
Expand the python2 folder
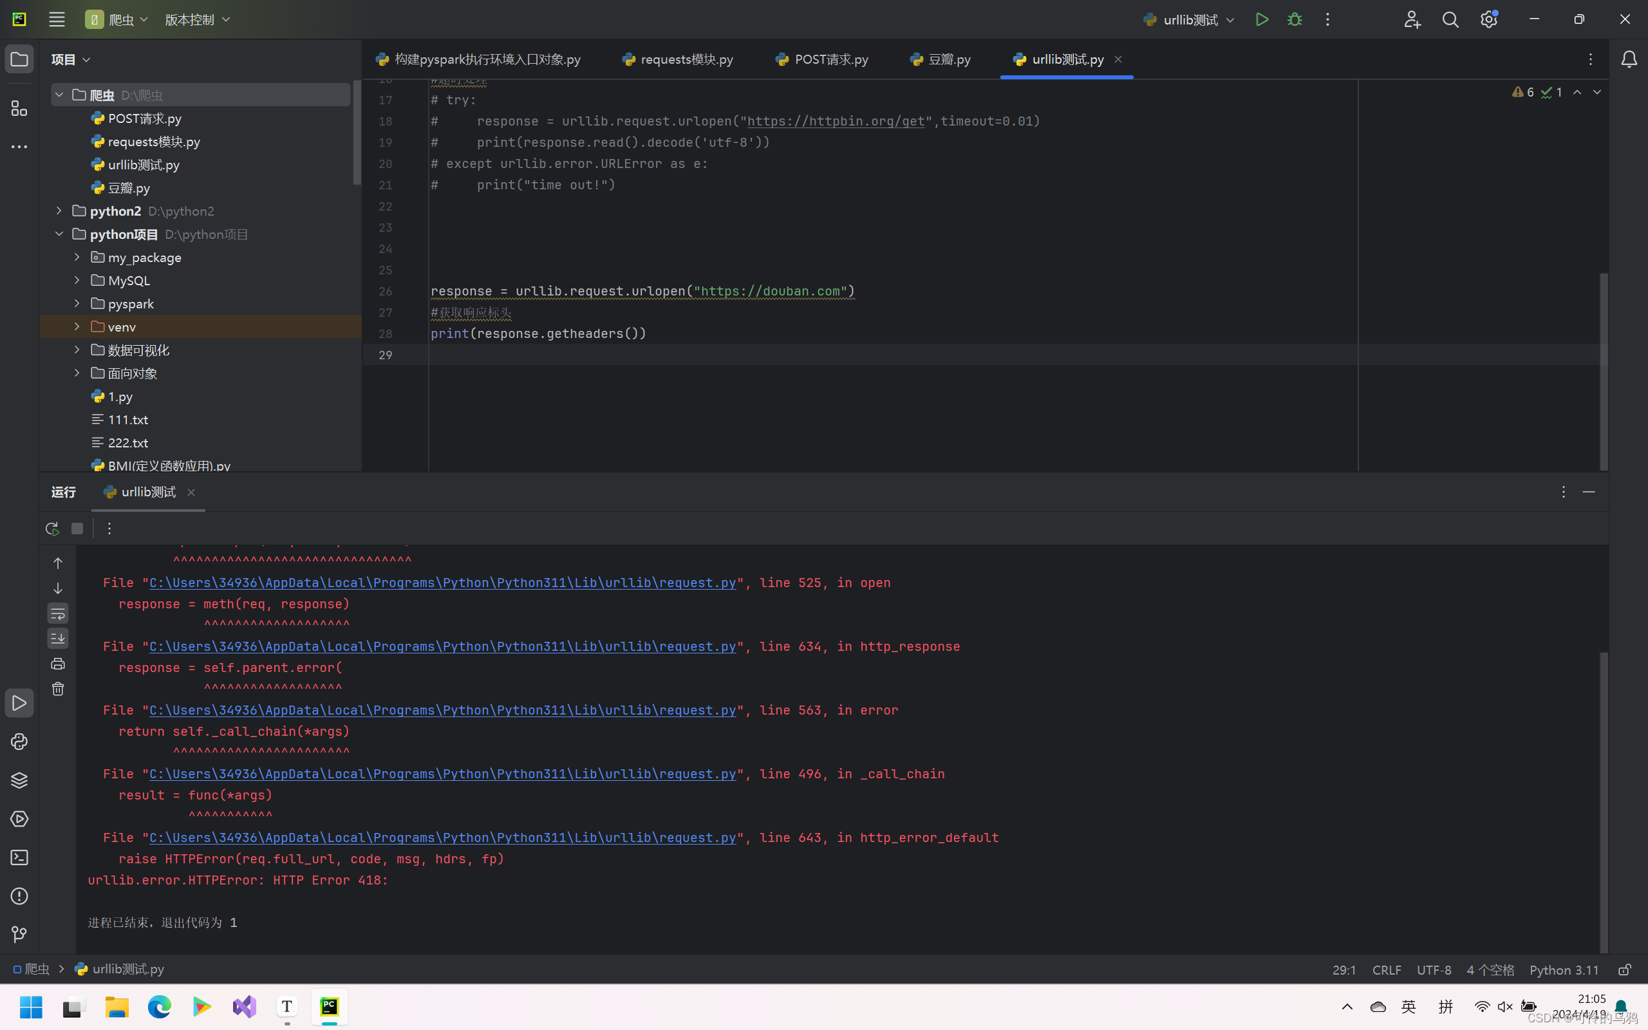(59, 211)
